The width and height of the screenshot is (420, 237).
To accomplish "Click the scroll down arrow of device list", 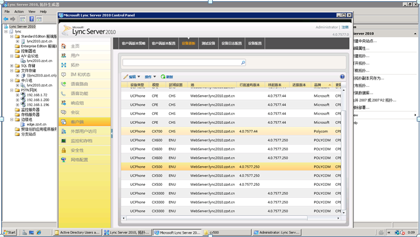I will coord(344,212).
